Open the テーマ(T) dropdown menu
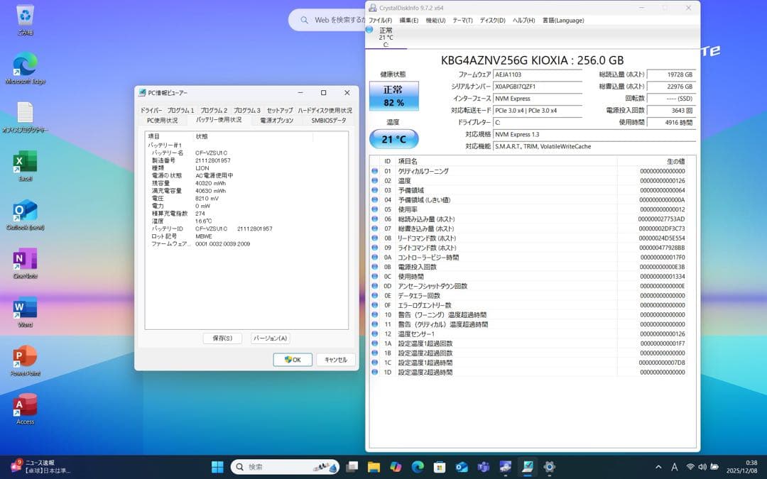The image size is (767, 479). coord(462,20)
